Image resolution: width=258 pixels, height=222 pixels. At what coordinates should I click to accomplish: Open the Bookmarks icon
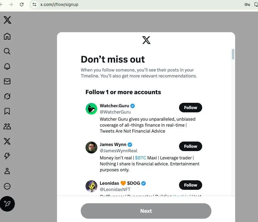pyautogui.click(x=7, y=111)
